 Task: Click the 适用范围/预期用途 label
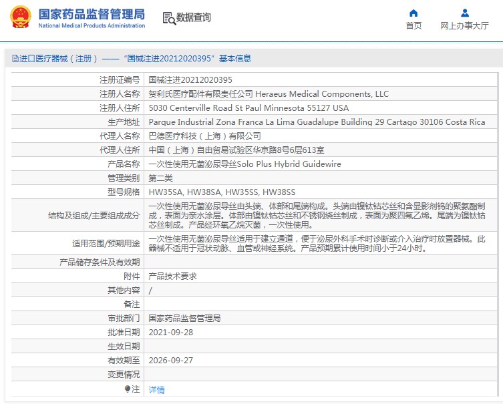(x=106, y=244)
